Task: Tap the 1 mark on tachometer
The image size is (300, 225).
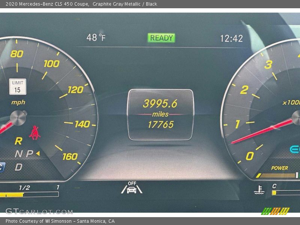Action: [237, 124]
